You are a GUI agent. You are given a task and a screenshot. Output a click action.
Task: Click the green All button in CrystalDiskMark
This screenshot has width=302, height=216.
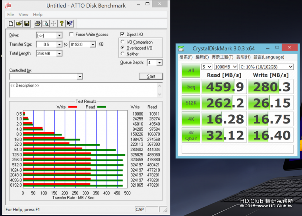tap(191, 70)
